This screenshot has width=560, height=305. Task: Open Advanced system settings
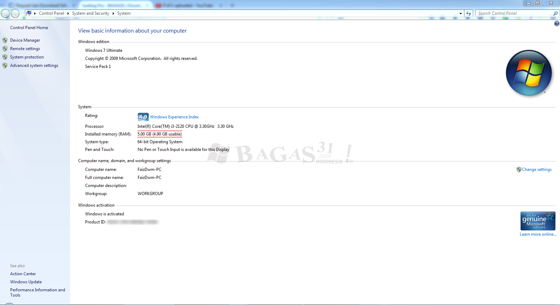[x=34, y=65]
